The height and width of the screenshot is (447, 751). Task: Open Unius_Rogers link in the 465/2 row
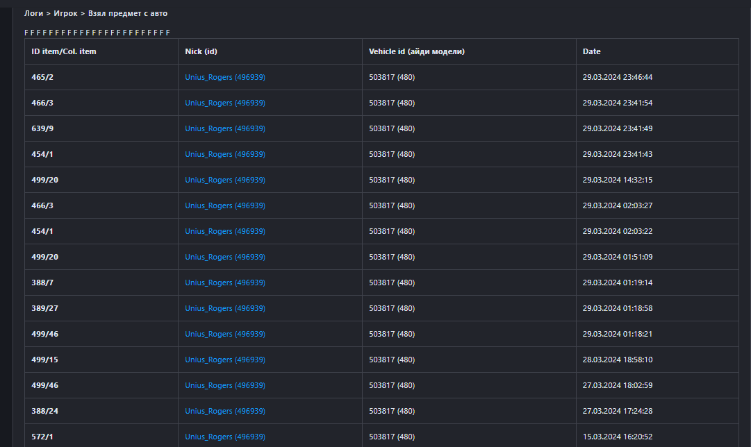pos(224,77)
